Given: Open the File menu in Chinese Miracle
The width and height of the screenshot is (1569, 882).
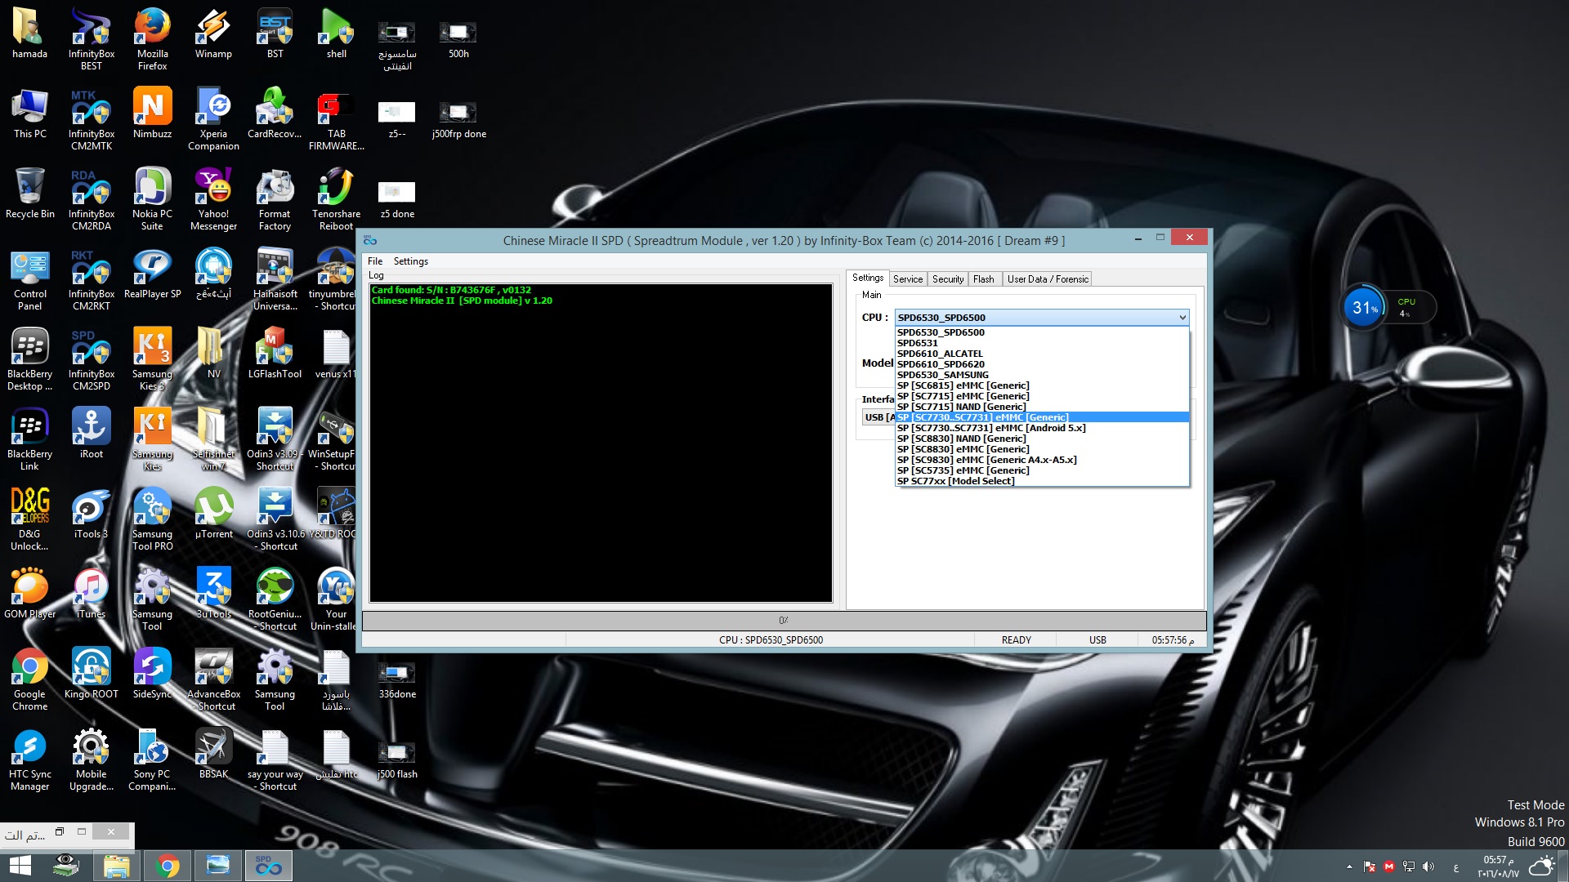Looking at the screenshot, I should 375,261.
